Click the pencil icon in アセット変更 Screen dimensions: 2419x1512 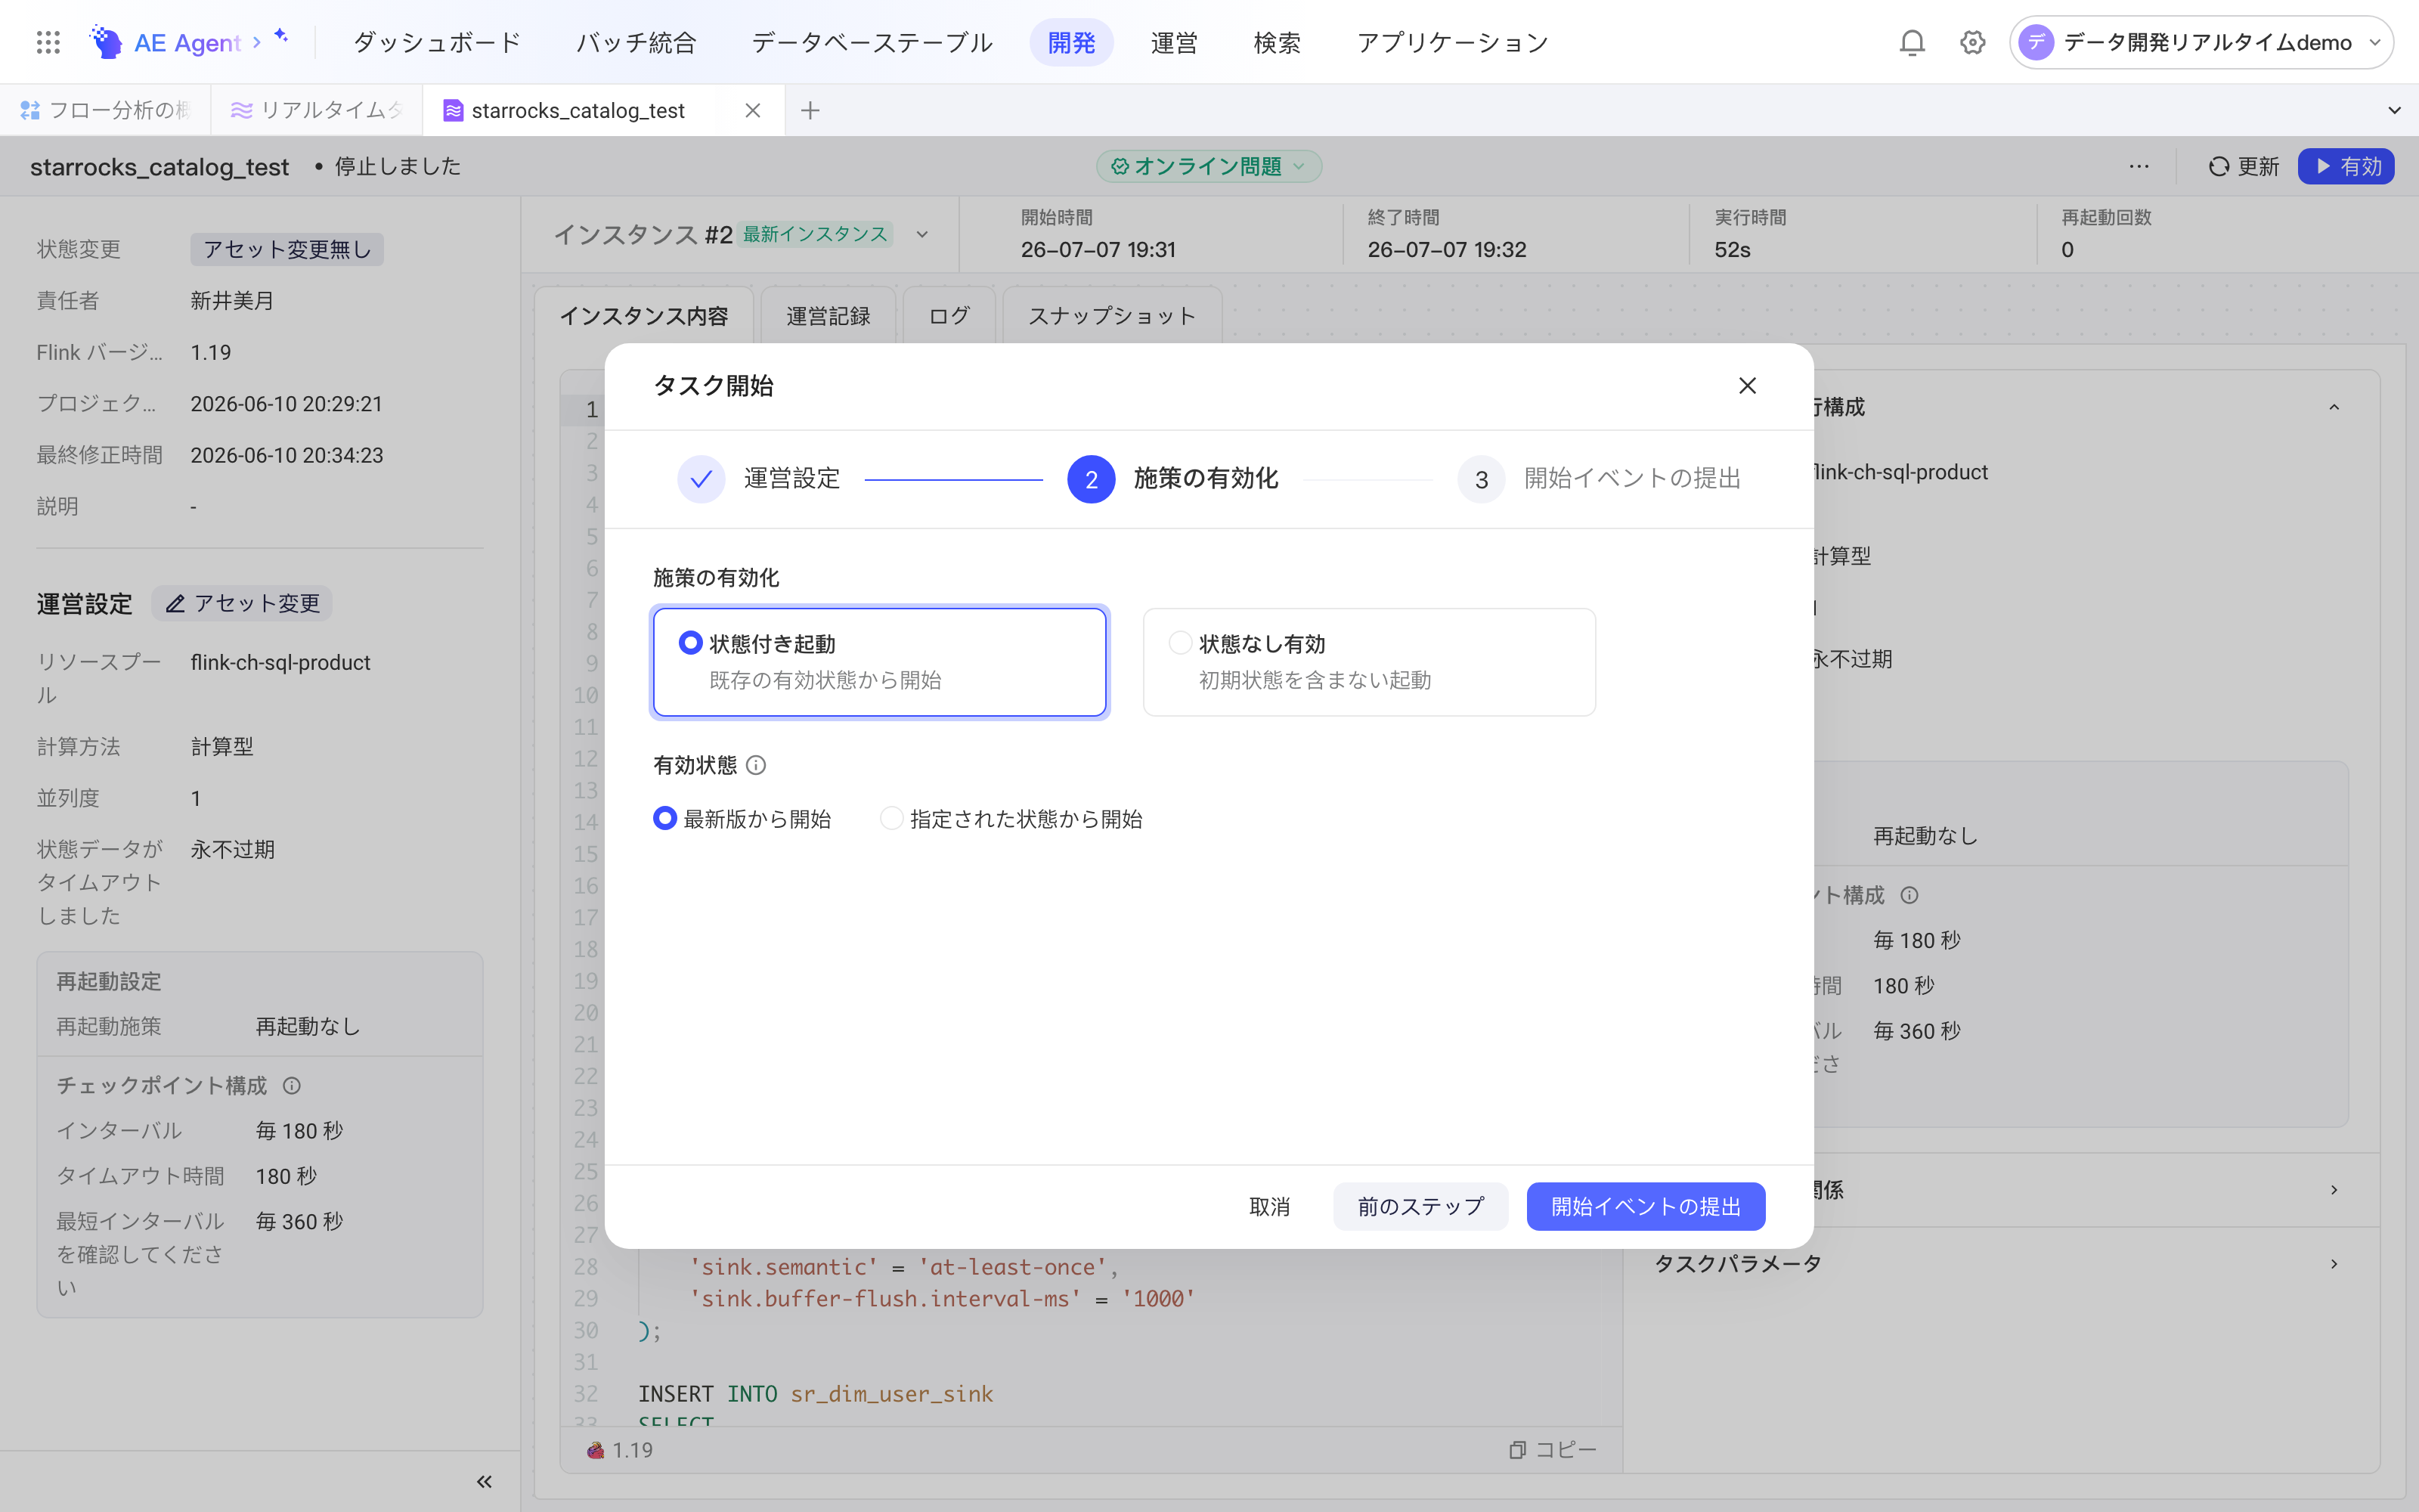[x=175, y=603]
